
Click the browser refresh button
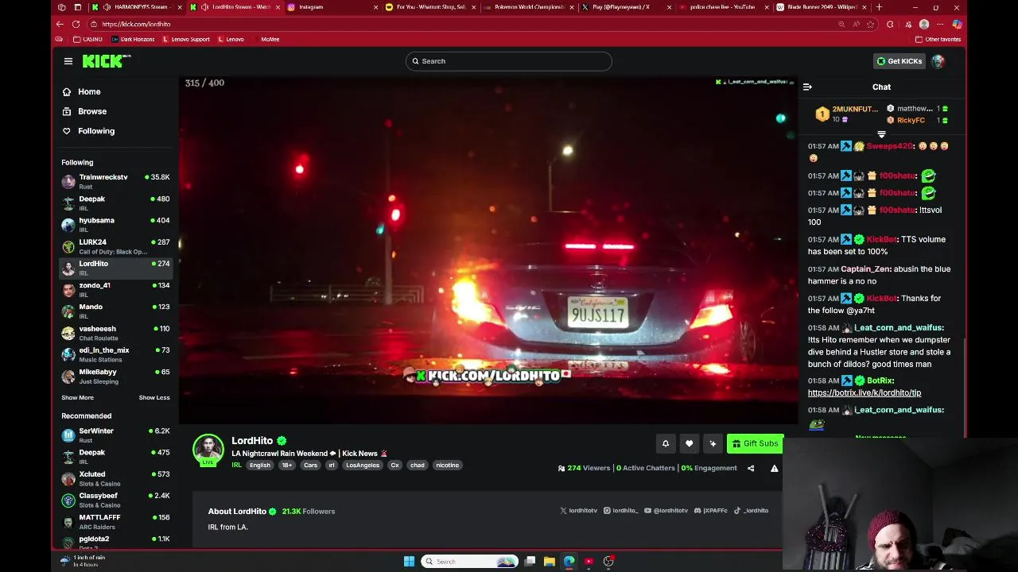[76, 24]
